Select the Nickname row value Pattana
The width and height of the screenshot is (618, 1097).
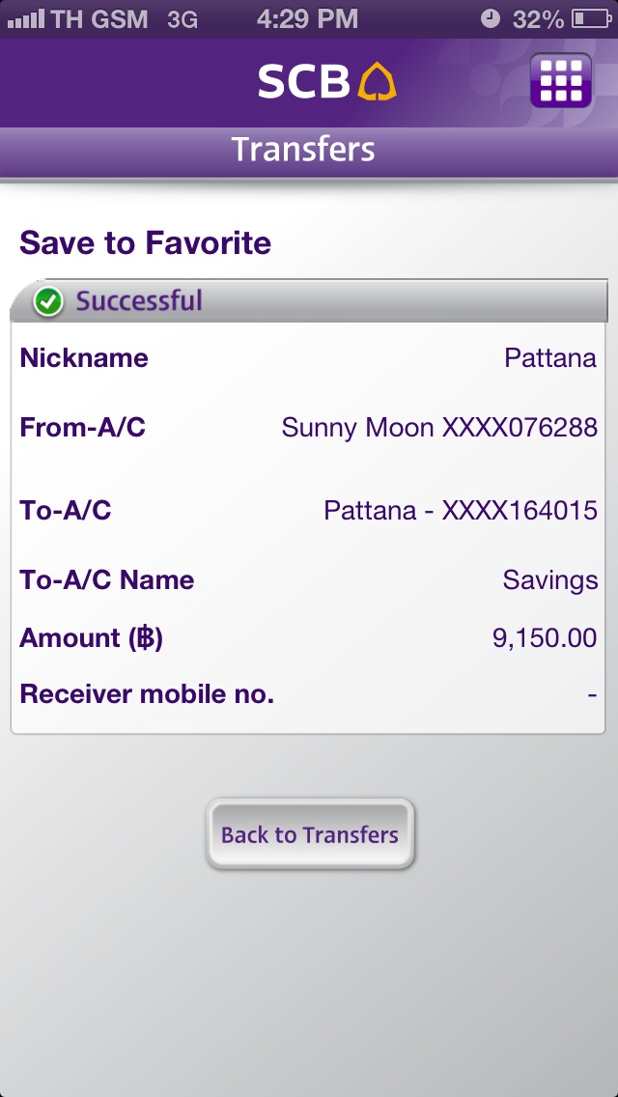(x=549, y=358)
